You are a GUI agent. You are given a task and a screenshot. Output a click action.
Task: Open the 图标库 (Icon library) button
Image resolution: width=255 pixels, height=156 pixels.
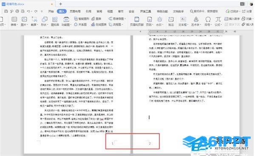[x=55, y=19]
